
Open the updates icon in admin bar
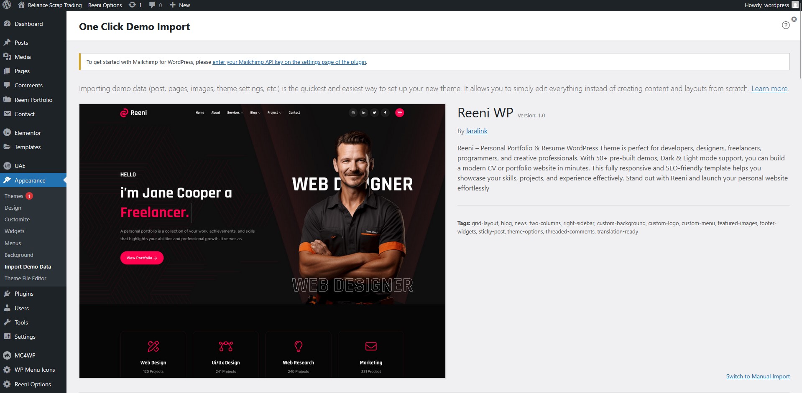pyautogui.click(x=135, y=5)
